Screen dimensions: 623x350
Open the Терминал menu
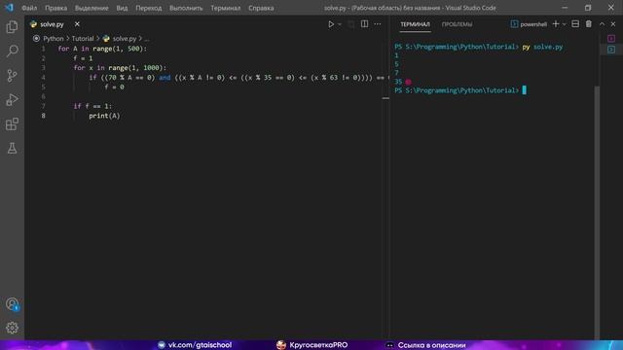(225, 8)
